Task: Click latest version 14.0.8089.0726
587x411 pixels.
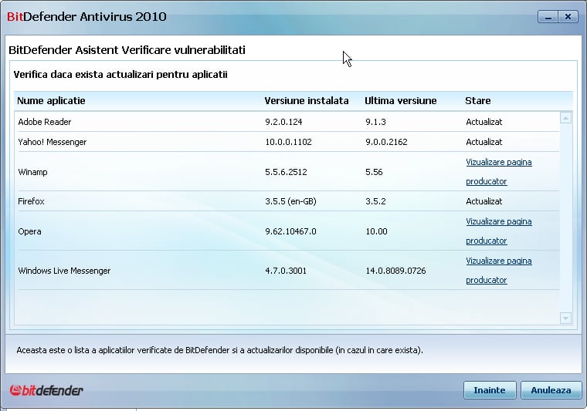Action: click(395, 271)
